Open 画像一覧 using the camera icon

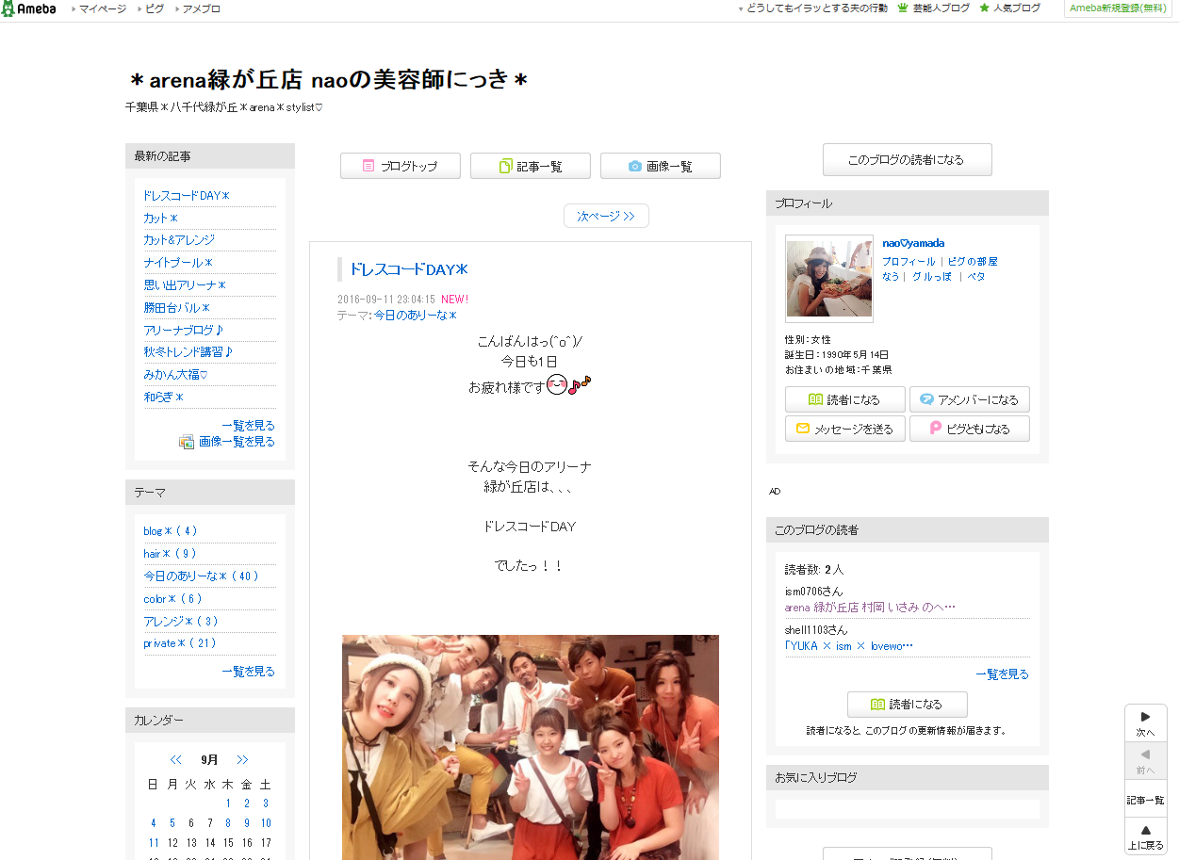tap(660, 166)
